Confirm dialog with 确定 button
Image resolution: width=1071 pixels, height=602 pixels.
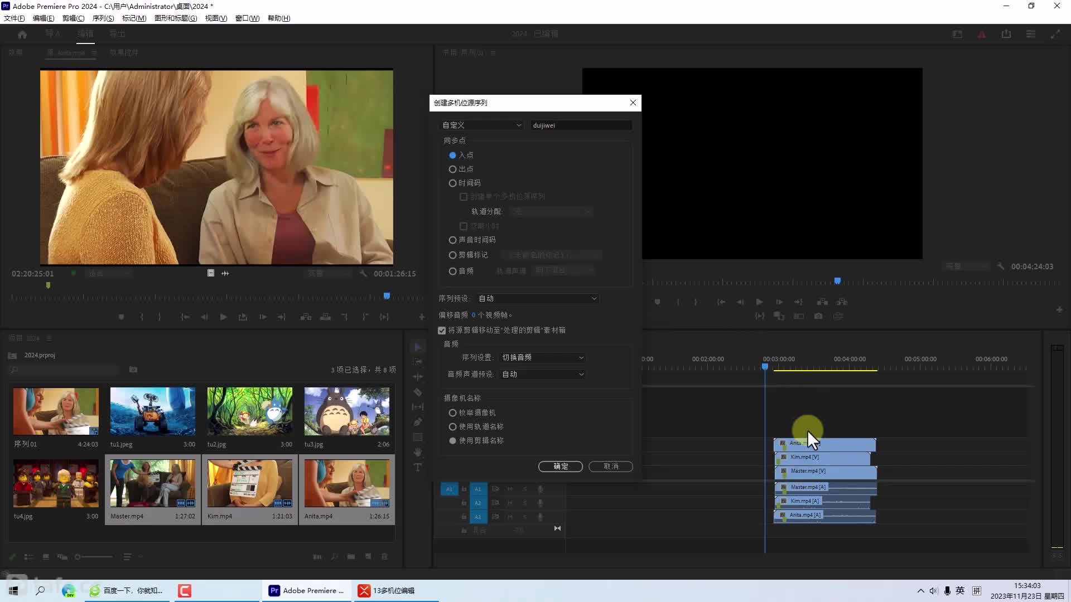click(x=561, y=467)
